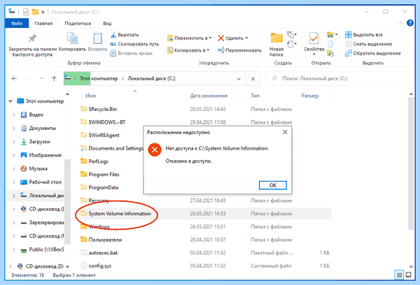Viewport: 420px width, 285px height.
Task: Sort by Дата изменения column header
Action: point(209,96)
